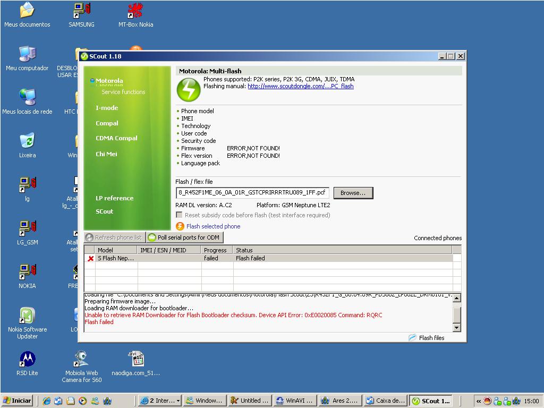Launch Internet Explorer from quick launch
Image resolution: width=544 pixels, height=408 pixels.
[47, 401]
